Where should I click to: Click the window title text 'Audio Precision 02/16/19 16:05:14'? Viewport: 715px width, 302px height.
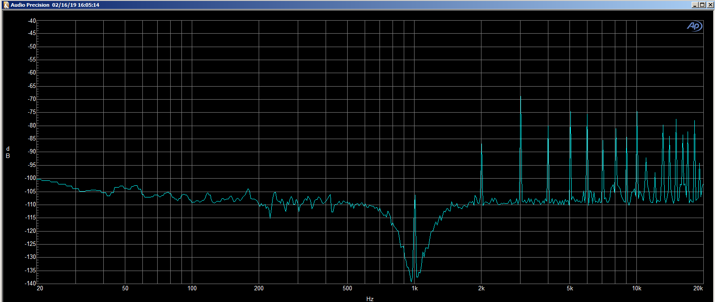[55, 5]
